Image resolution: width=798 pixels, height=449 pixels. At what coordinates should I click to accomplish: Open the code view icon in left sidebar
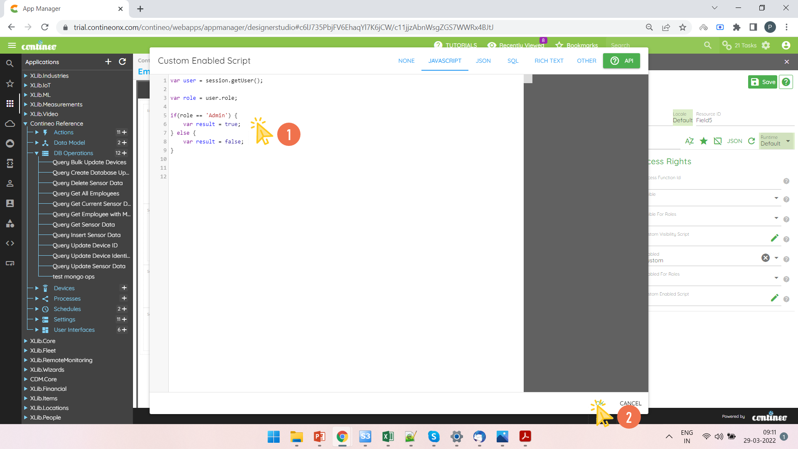pos(10,243)
